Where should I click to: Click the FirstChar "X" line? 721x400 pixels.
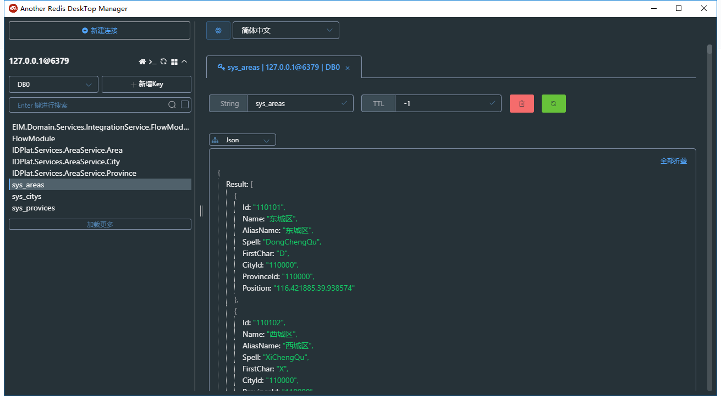click(x=265, y=369)
